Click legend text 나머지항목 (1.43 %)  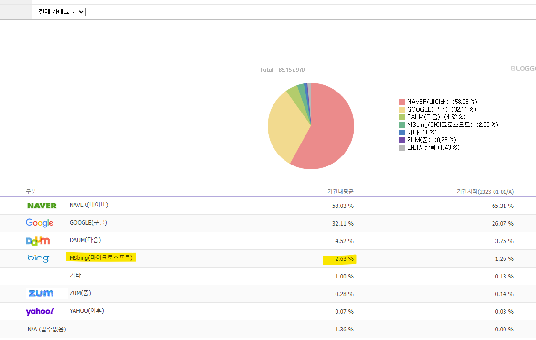click(433, 148)
